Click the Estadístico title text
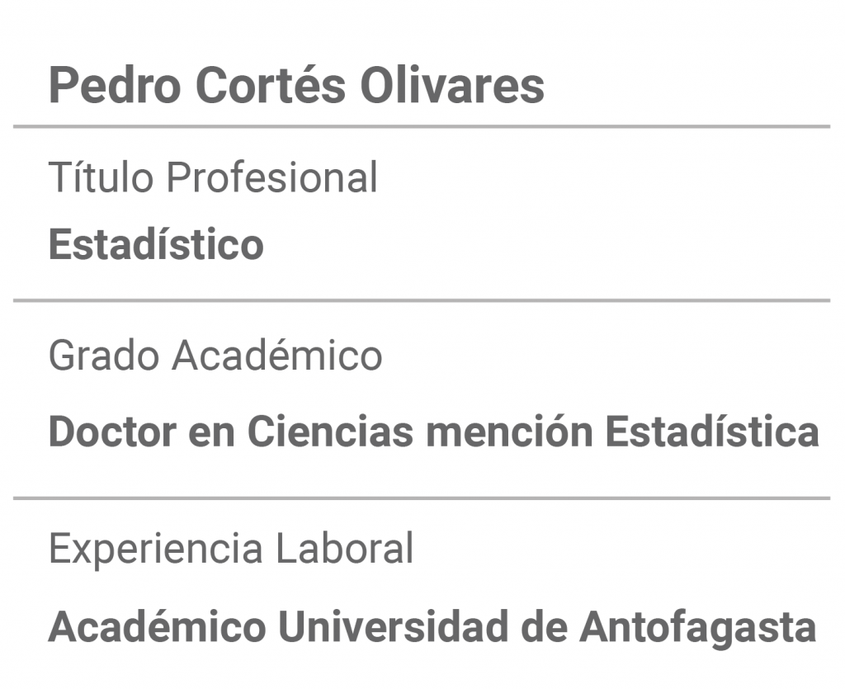The height and width of the screenshot is (689, 845). click(x=156, y=244)
